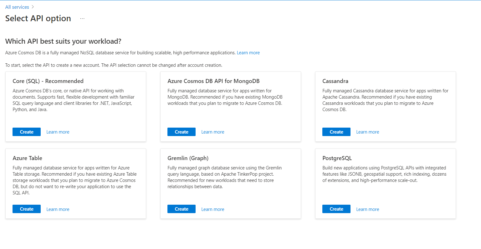Open Learn more for Gremlin (Graph)

click(213, 209)
